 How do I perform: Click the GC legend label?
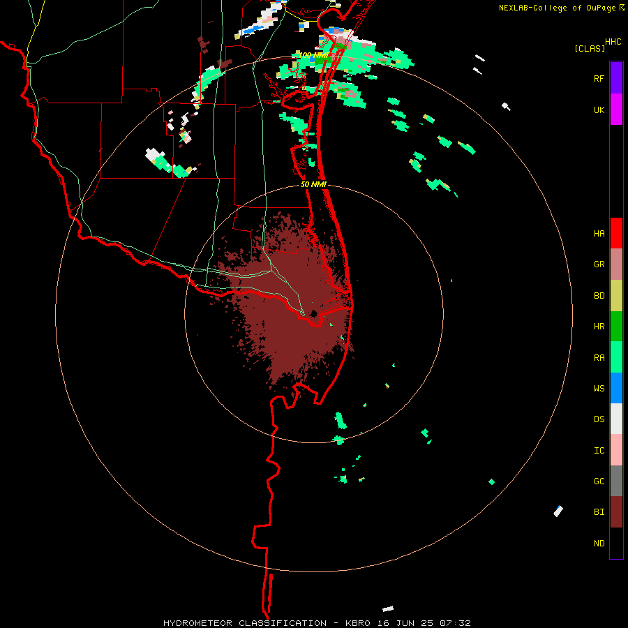coord(599,481)
